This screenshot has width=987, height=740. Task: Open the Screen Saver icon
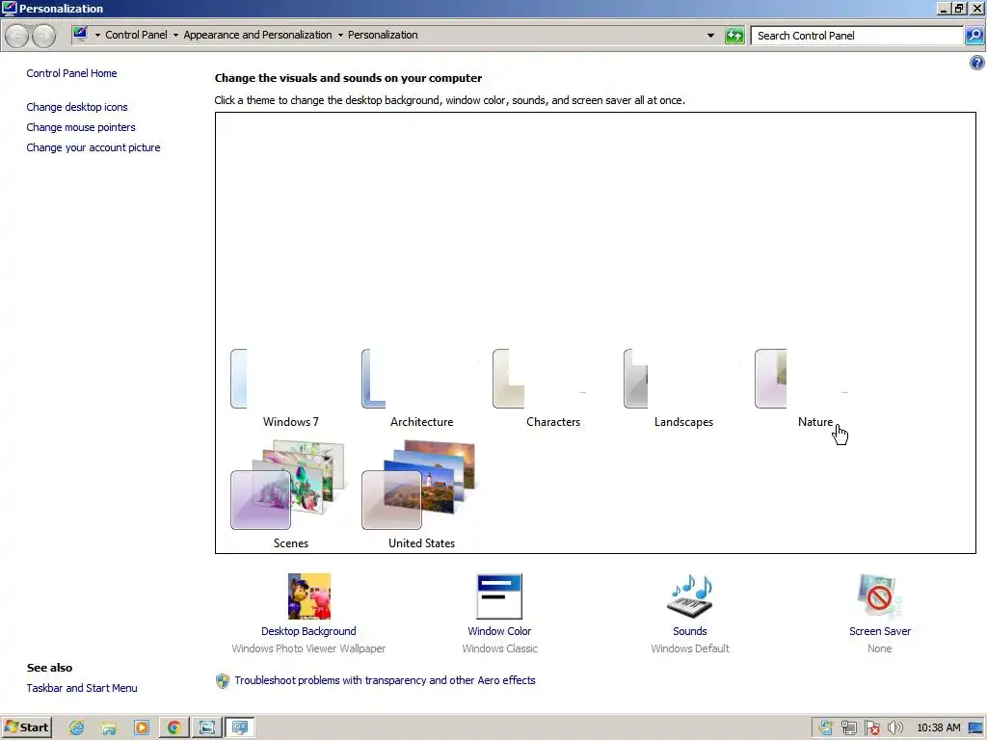click(879, 595)
